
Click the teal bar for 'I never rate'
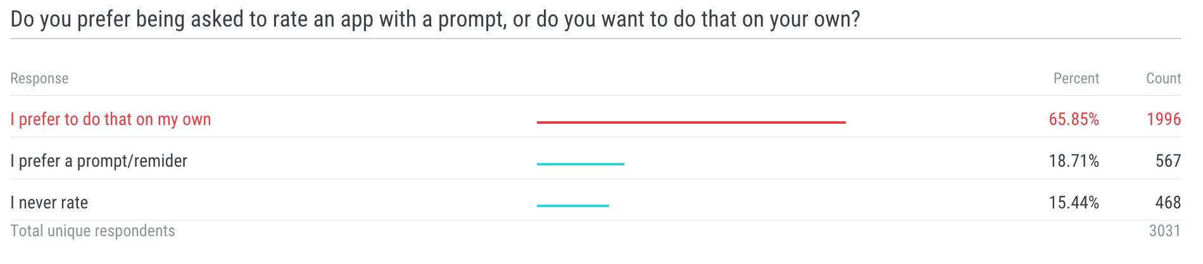(x=573, y=205)
